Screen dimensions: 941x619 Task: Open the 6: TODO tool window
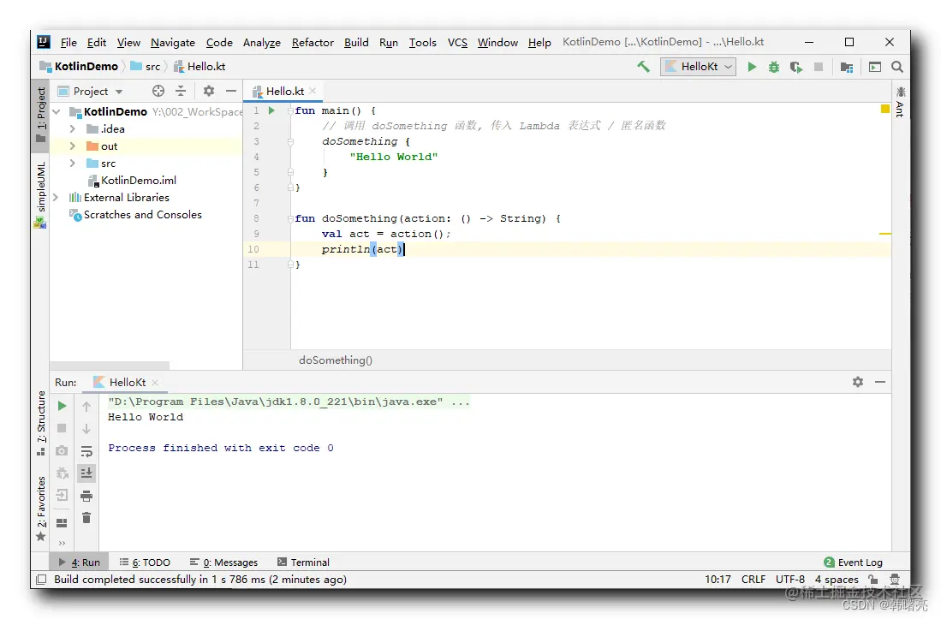(x=145, y=562)
